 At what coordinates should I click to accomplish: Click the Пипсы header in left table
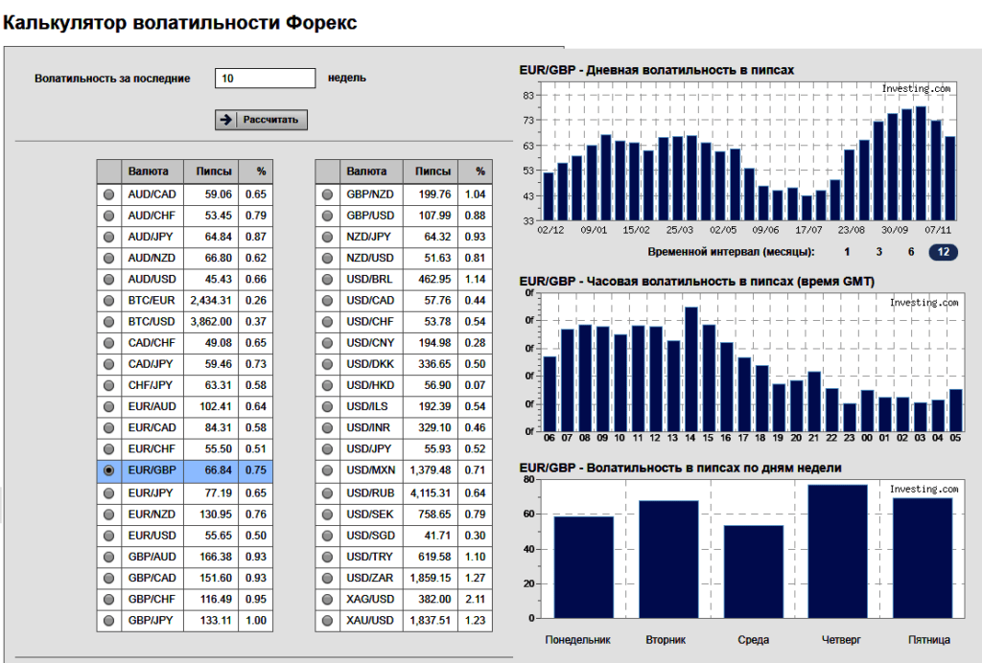pos(213,171)
